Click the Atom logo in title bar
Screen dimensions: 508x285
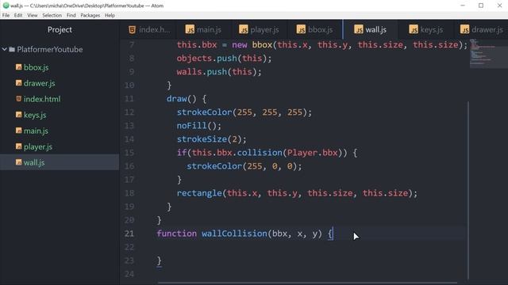tap(6, 6)
